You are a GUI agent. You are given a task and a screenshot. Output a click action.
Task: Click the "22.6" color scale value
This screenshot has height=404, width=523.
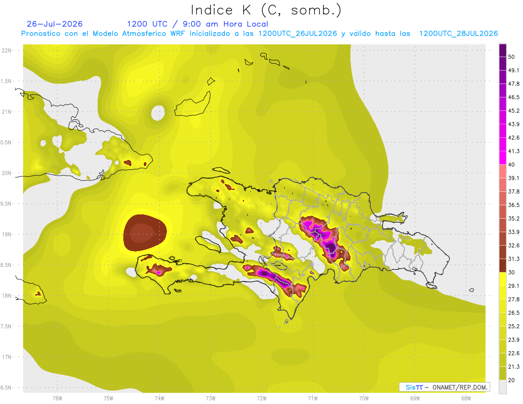(x=514, y=353)
